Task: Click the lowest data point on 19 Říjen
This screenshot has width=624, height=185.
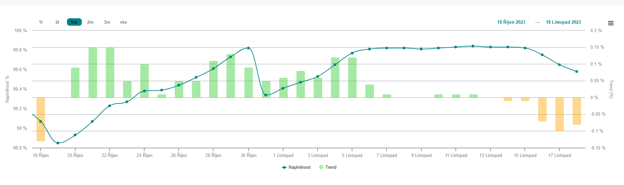Action: coord(58,143)
